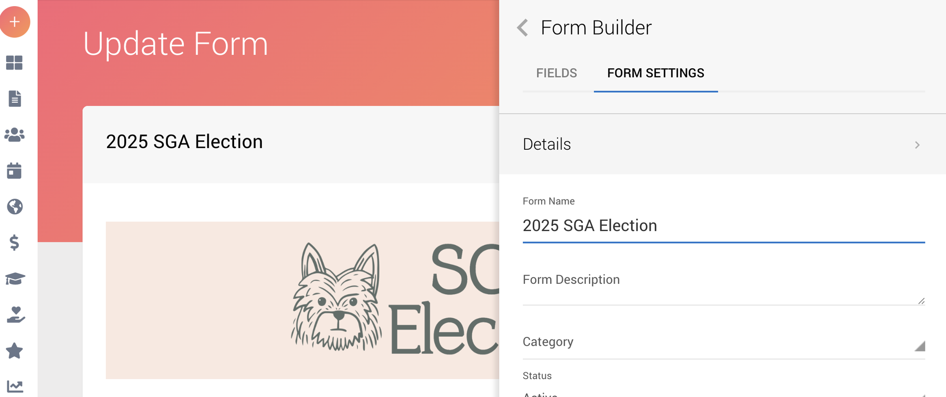Click the orange plus create button
The width and height of the screenshot is (946, 397).
pyautogui.click(x=15, y=22)
